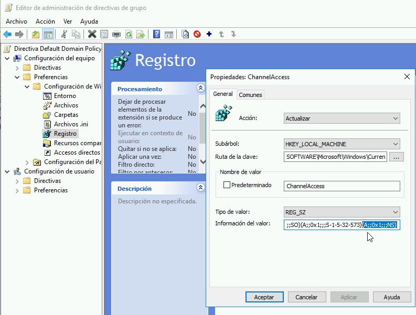Open the Acción menu
The image size is (416, 315).
pyautogui.click(x=45, y=21)
